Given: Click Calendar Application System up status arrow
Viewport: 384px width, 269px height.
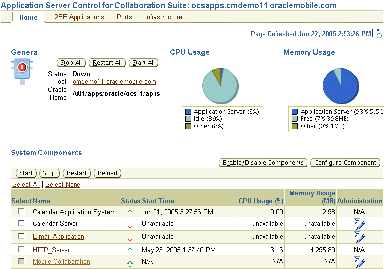Looking at the screenshot, I should [x=130, y=212].
